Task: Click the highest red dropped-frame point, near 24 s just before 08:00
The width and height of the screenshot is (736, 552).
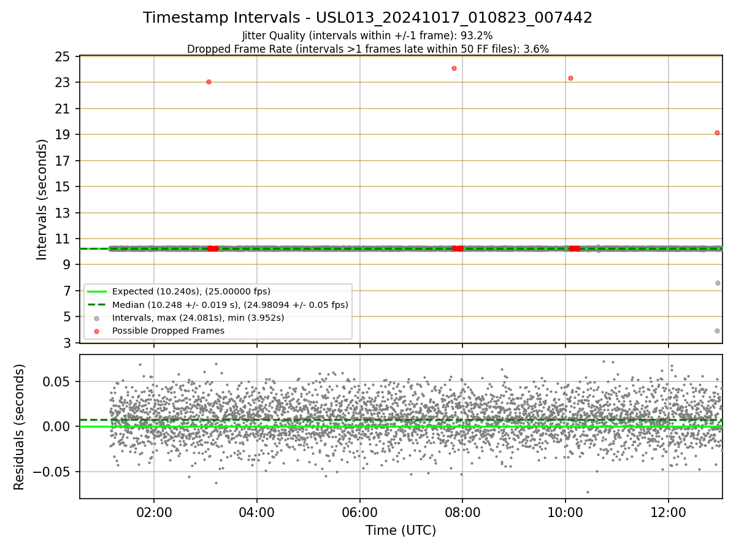Action: [454, 68]
